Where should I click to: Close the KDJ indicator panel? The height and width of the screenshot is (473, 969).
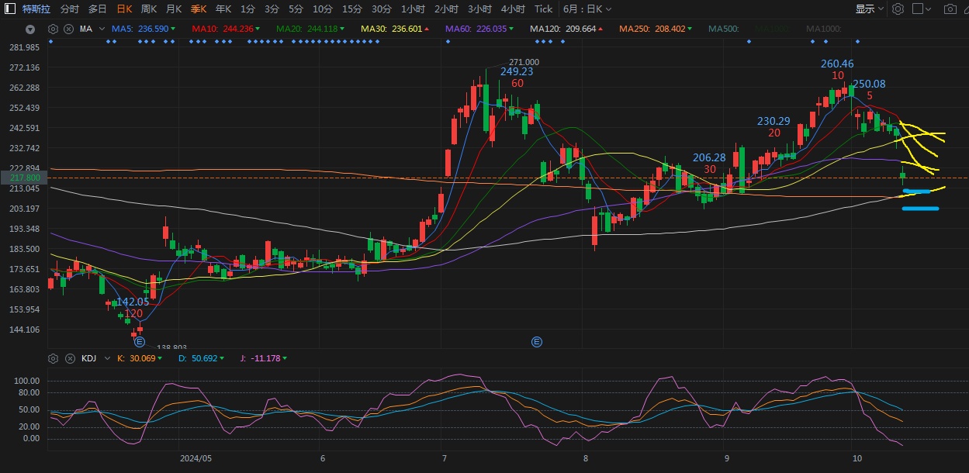click(67, 358)
